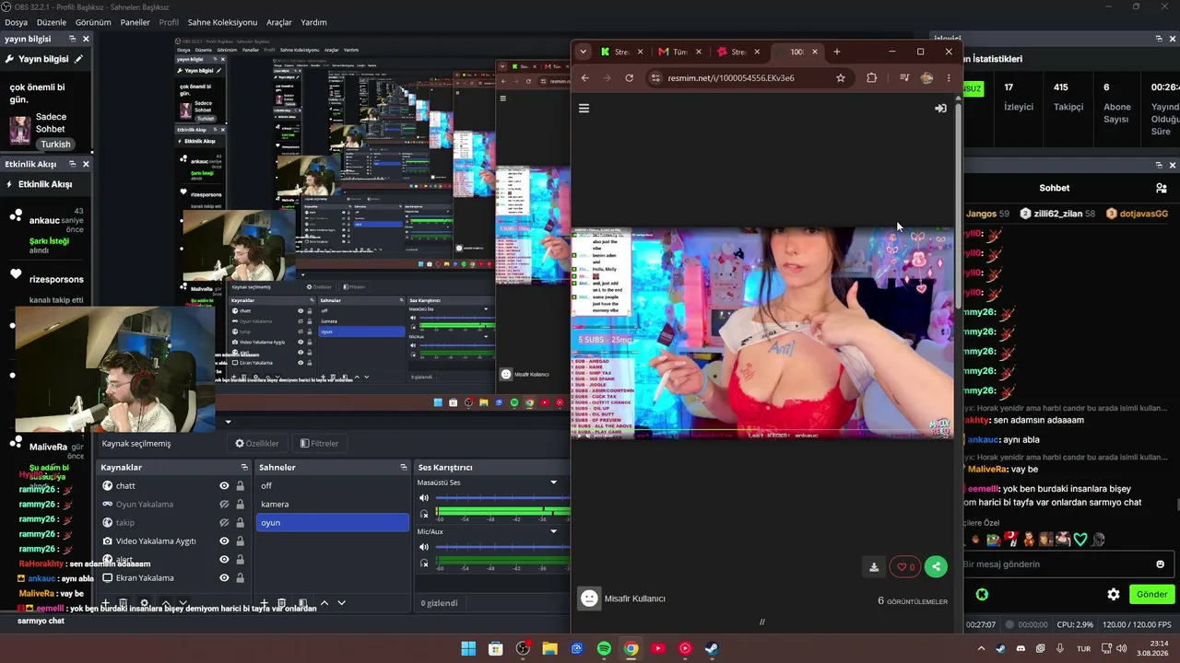Open the chat users icon next to Sohbet

point(1161,188)
